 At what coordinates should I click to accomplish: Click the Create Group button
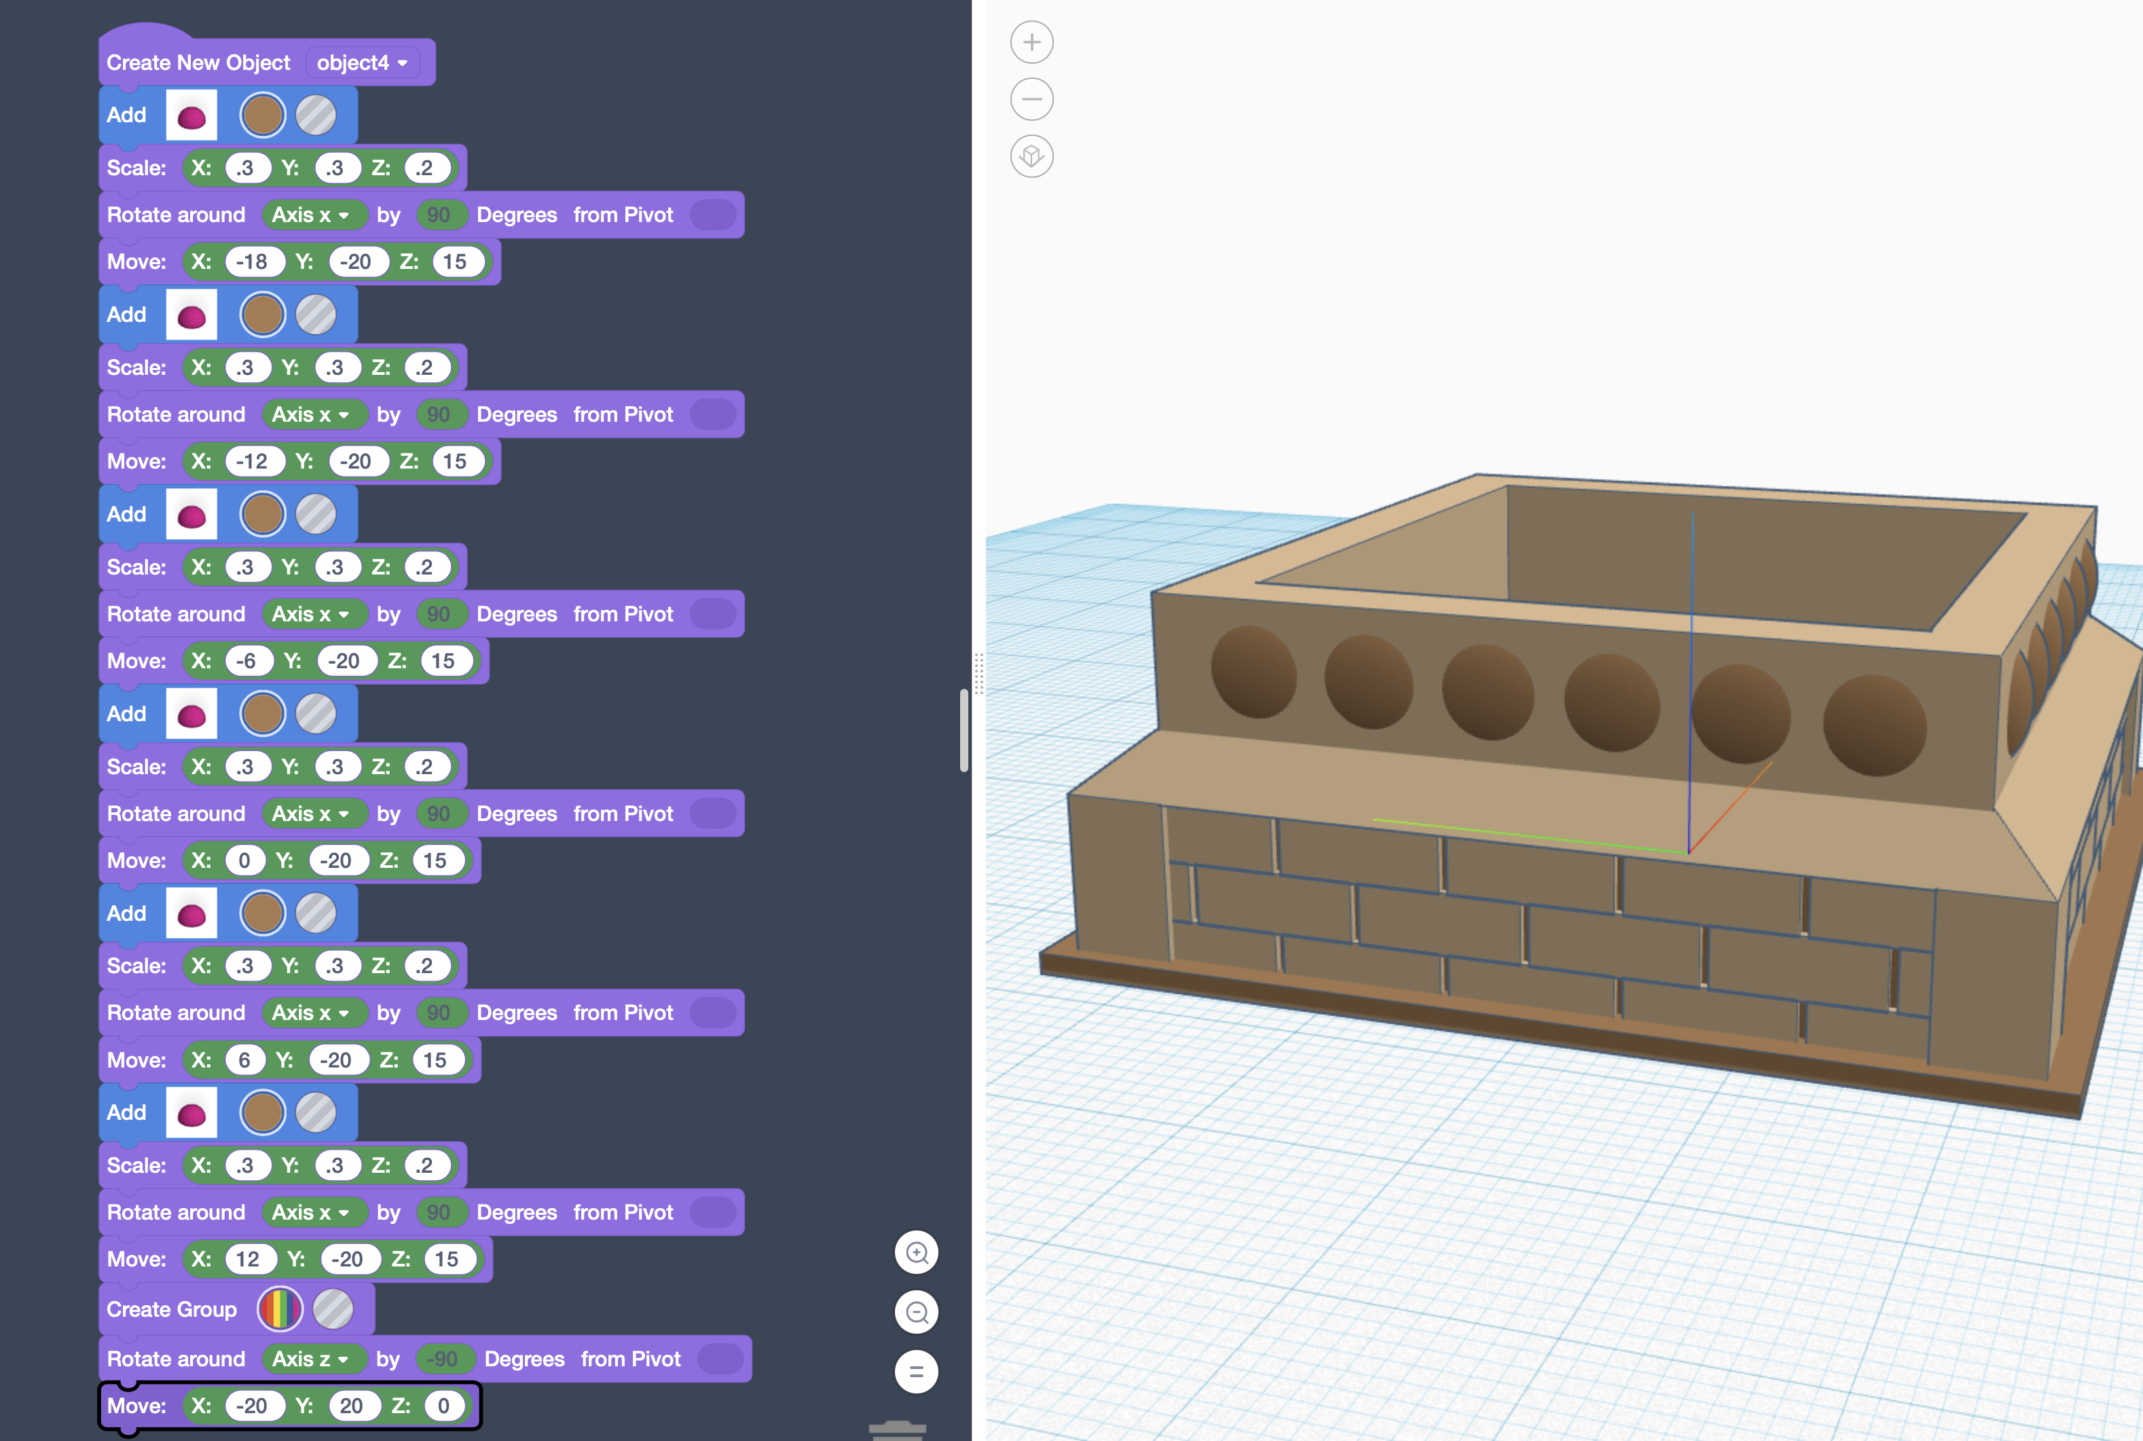[x=172, y=1307]
